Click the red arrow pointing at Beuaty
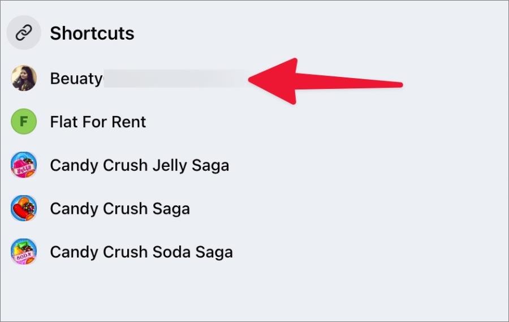The height and width of the screenshot is (322, 509). coord(325,81)
